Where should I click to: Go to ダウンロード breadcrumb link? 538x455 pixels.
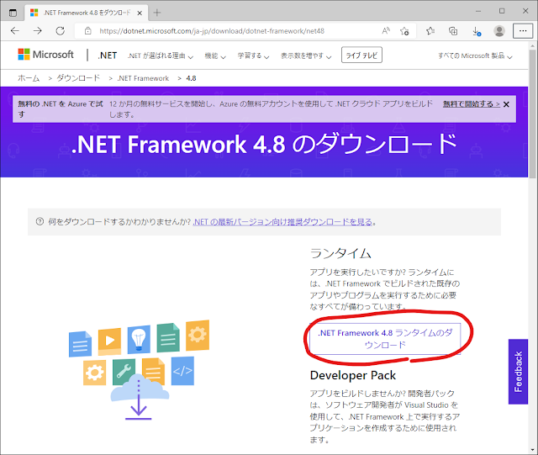click(78, 78)
